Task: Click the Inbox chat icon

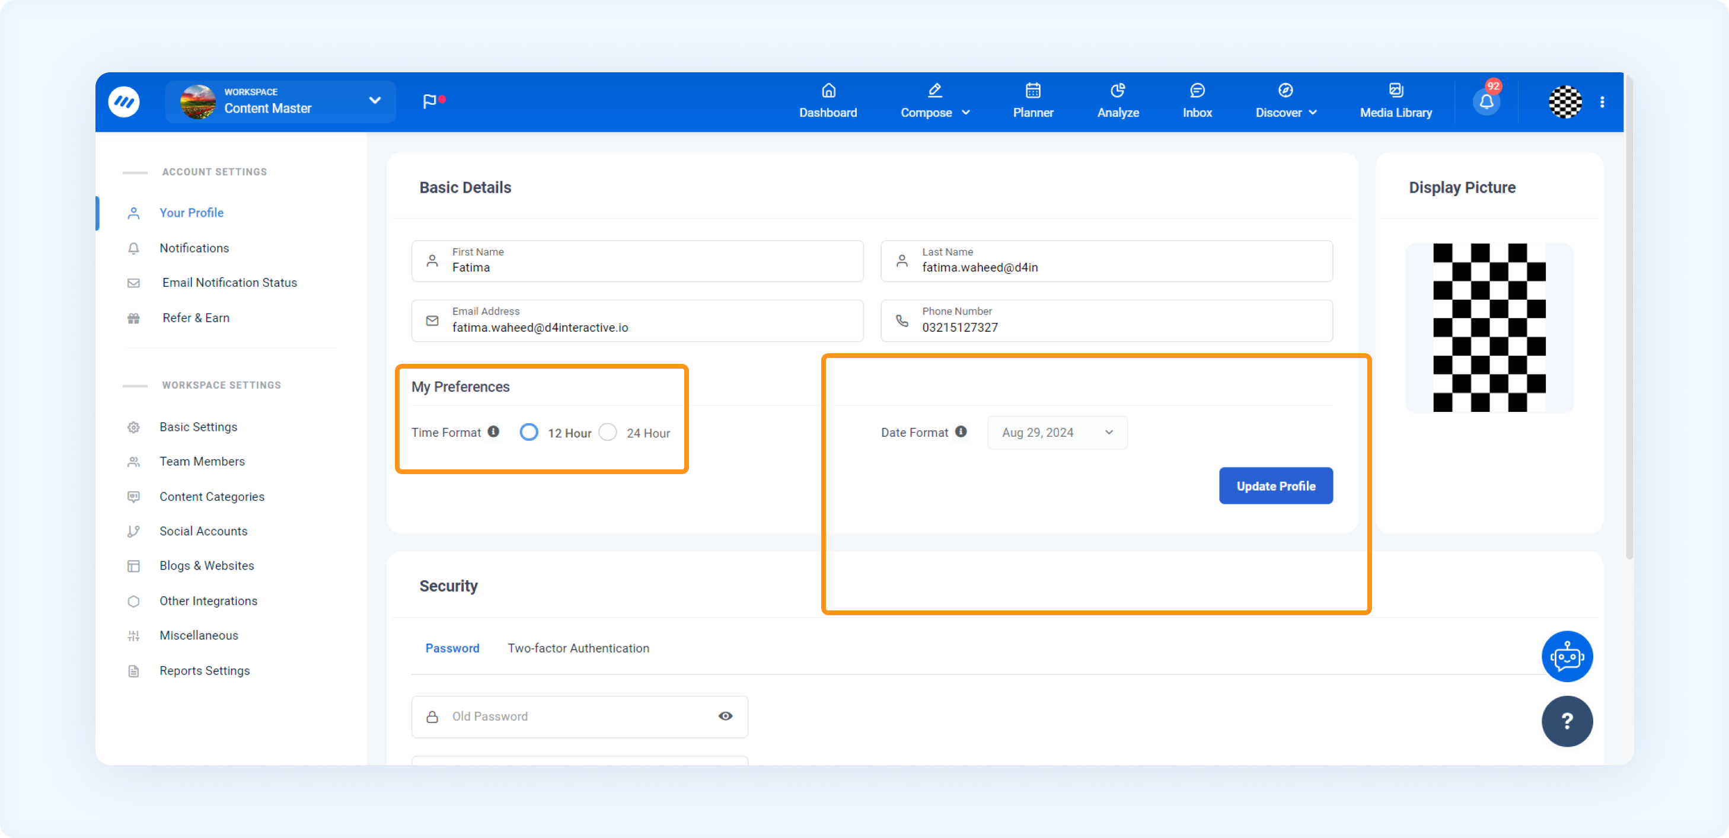Action: pos(1197,90)
